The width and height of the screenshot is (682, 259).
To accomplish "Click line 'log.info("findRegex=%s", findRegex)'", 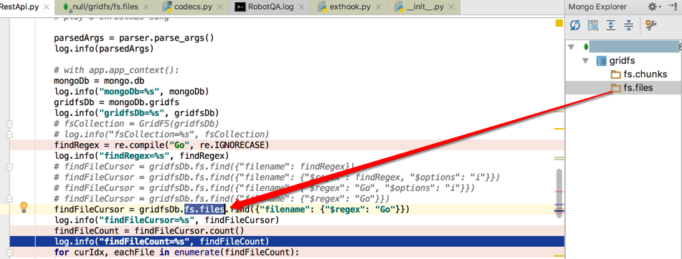I will [x=142, y=156].
